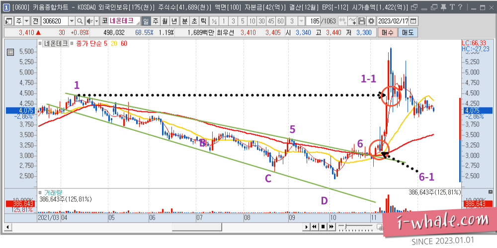Image resolution: width=497 pixels, height=248 pixels.
Task: Switch to 년 (yearly) chart period
Action: pos(174,21)
